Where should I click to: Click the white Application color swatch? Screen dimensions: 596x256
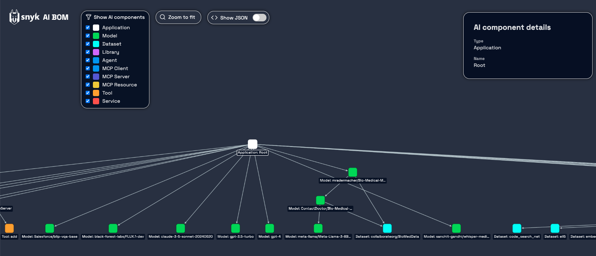[x=96, y=28]
